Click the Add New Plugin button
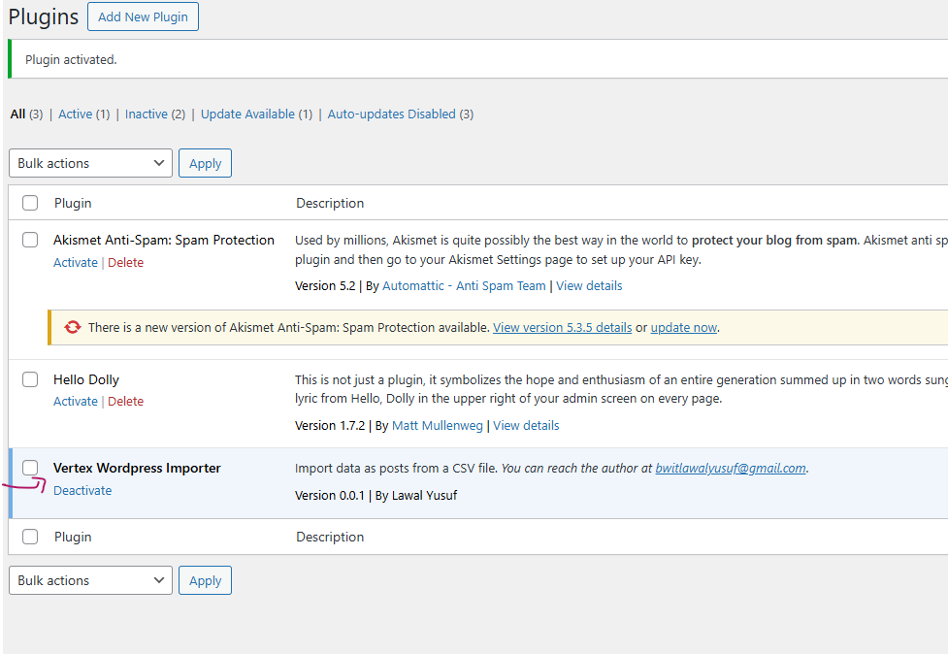 [143, 16]
